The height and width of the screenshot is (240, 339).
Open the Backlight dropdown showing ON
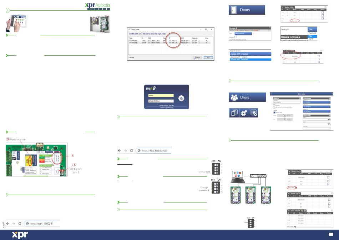[x=312, y=29]
